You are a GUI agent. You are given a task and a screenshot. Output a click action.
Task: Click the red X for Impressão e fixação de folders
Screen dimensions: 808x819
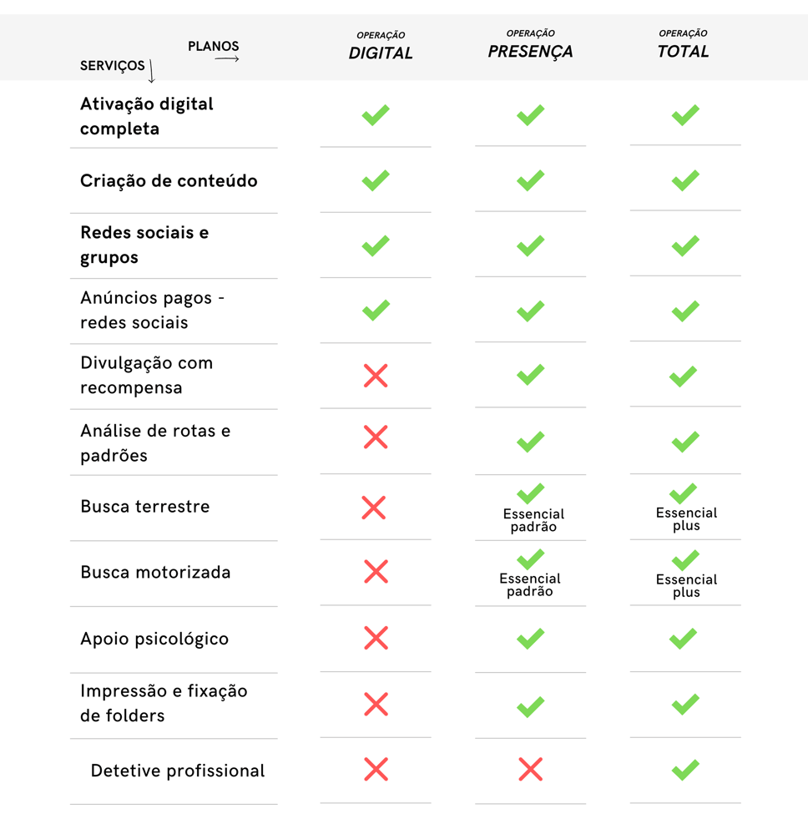tap(376, 704)
